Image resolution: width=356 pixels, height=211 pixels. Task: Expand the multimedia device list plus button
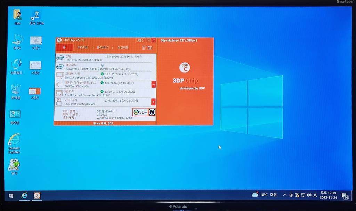(x=153, y=84)
